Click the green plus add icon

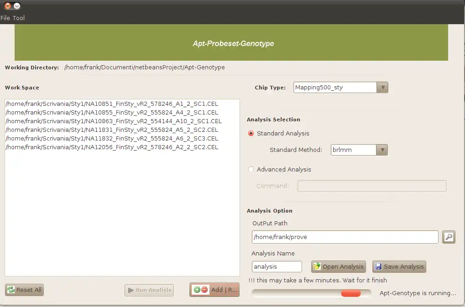(197, 290)
